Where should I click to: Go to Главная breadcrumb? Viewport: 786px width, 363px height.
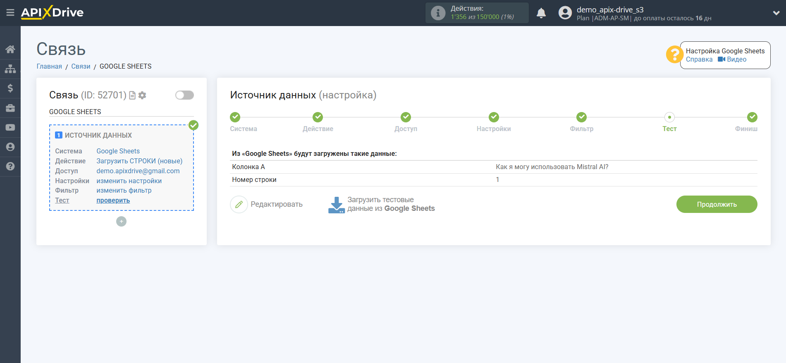click(49, 67)
